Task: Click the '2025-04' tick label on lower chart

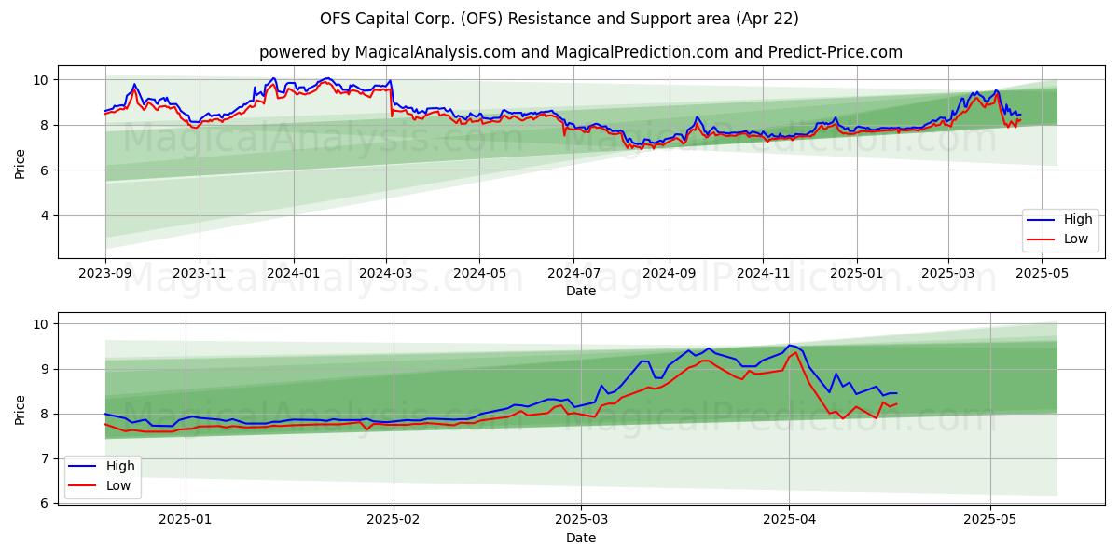Action: pyautogui.click(x=789, y=521)
